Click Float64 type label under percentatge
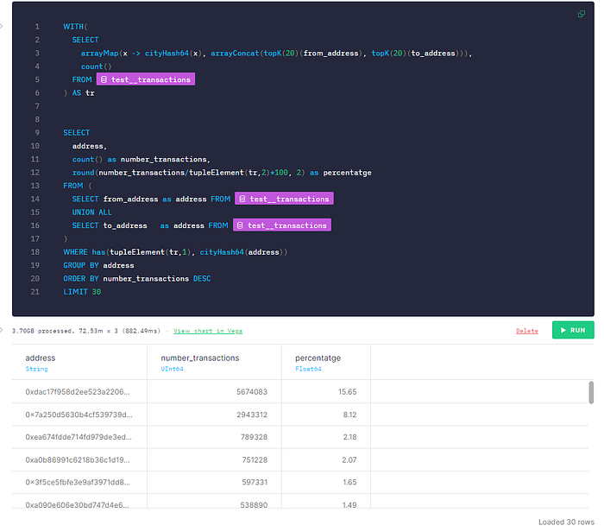Screen dimensions: 604x532 click(308, 369)
